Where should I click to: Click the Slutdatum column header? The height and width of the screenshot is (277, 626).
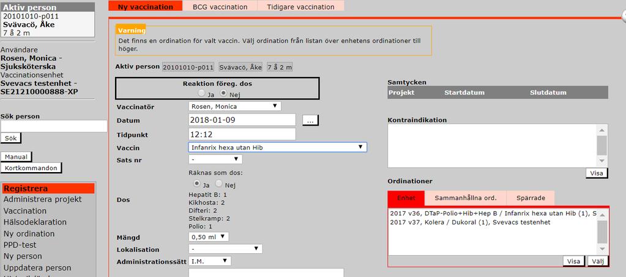pyautogui.click(x=548, y=92)
